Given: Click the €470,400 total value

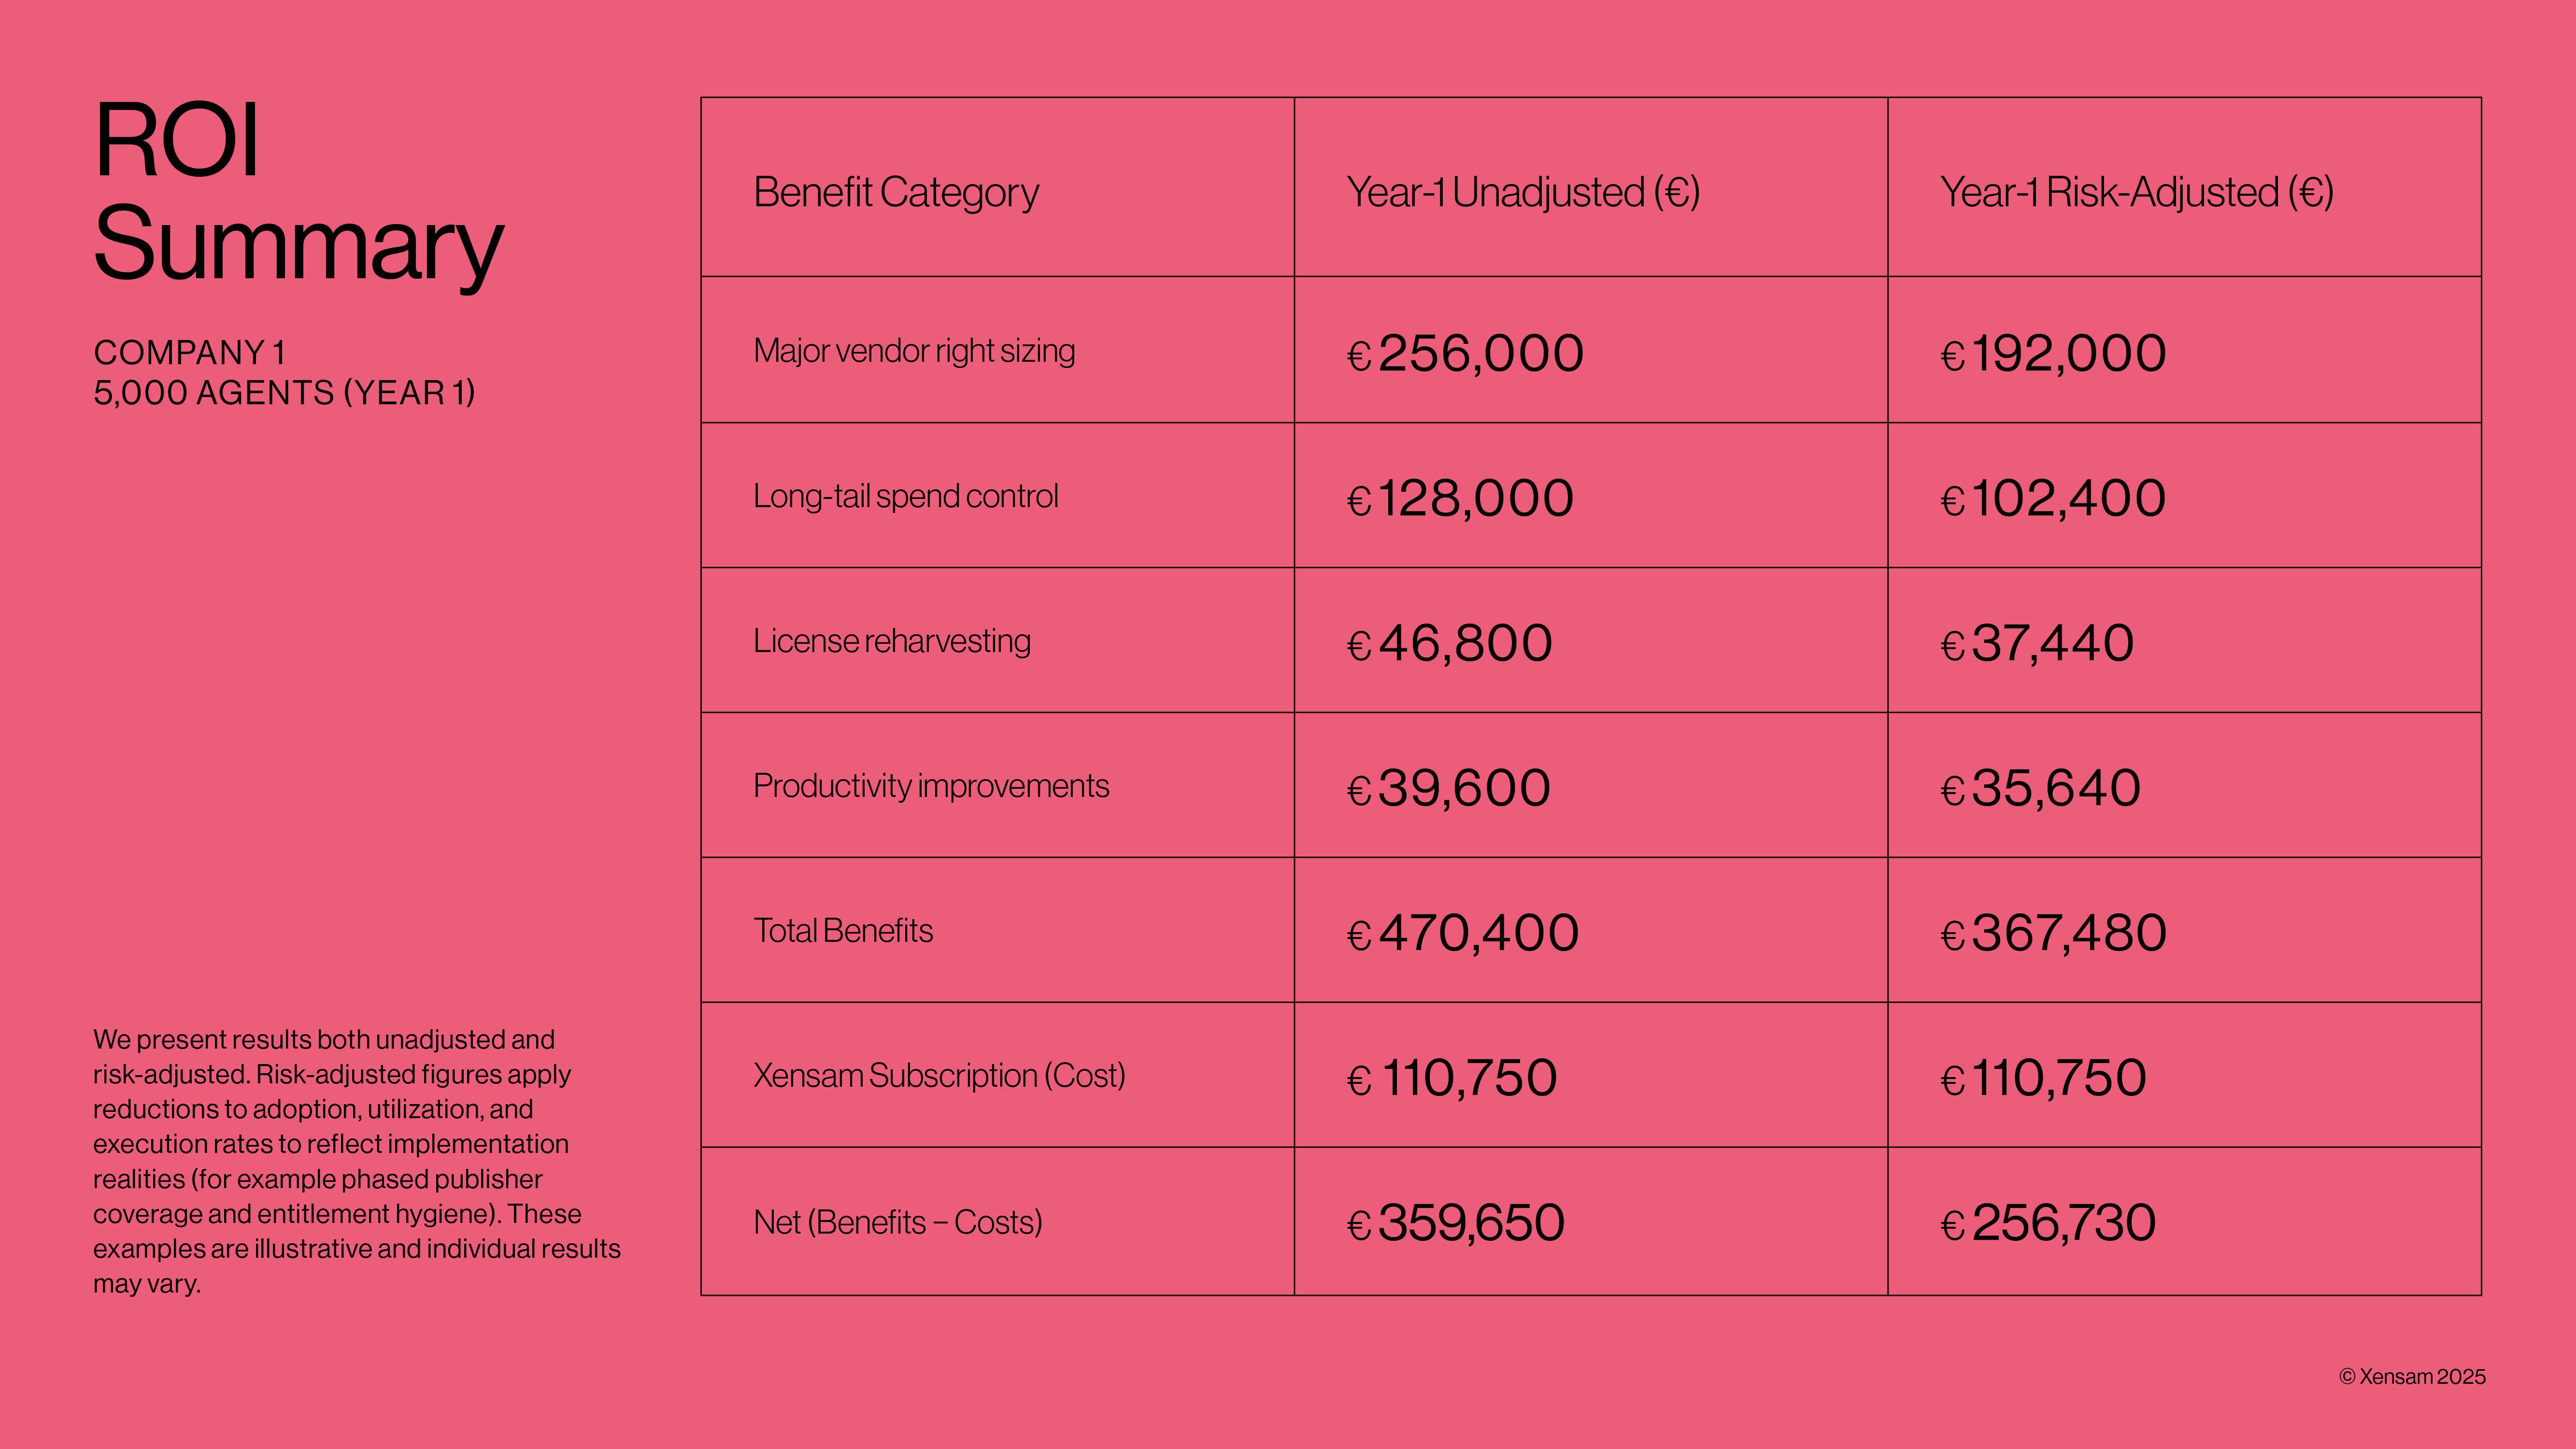Looking at the screenshot, I should click(x=1463, y=933).
